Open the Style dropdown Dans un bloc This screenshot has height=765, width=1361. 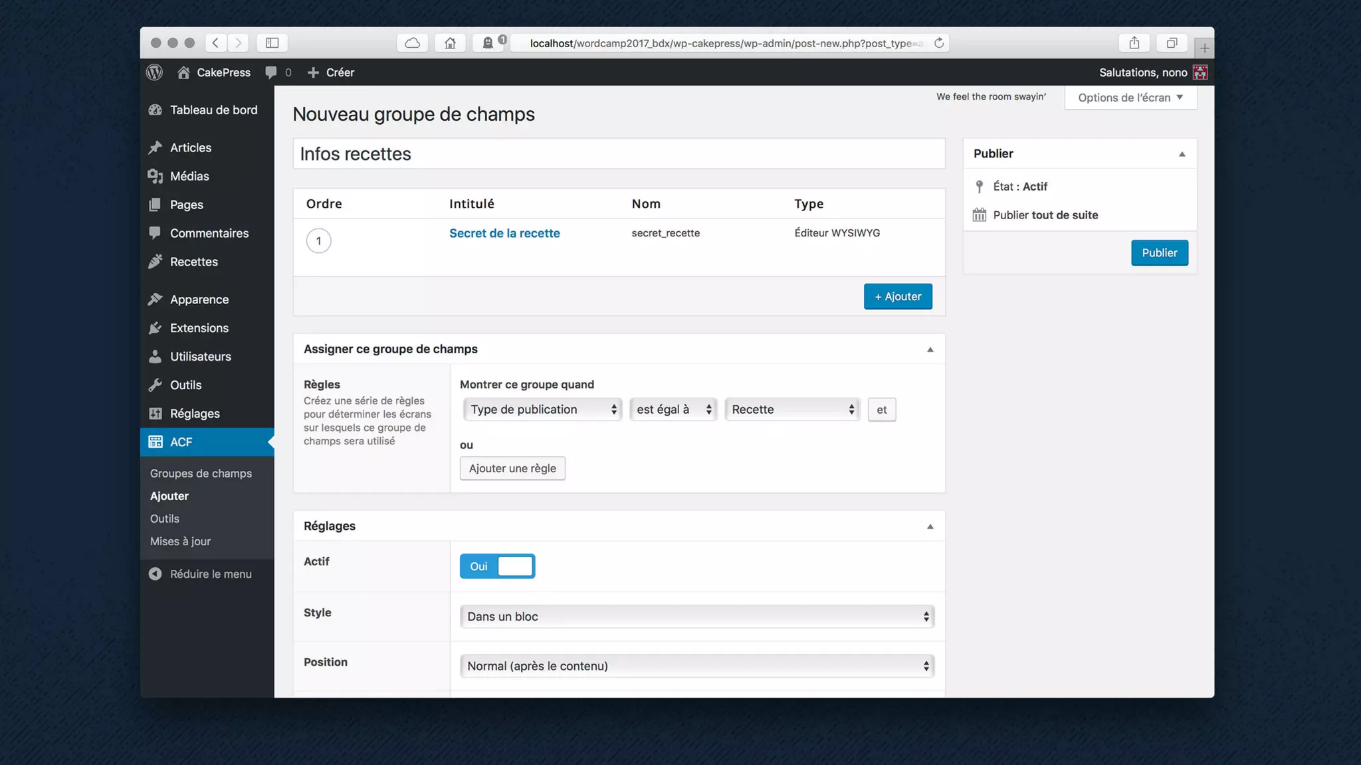696,616
